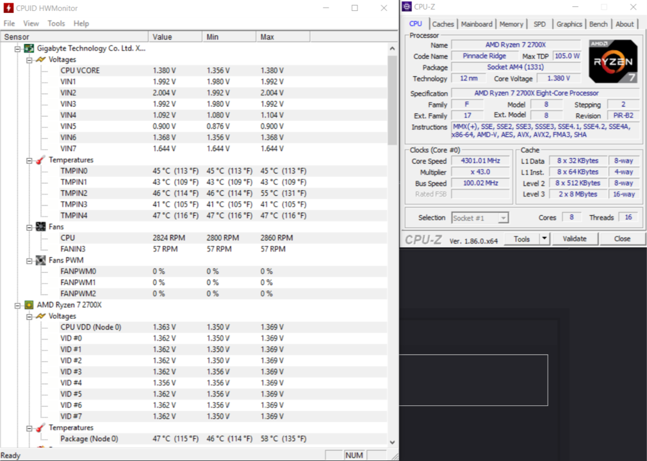This screenshot has height=461, width=647.
Task: Click thermometer icon beside Ryzen Temperatures
Action: (x=40, y=428)
